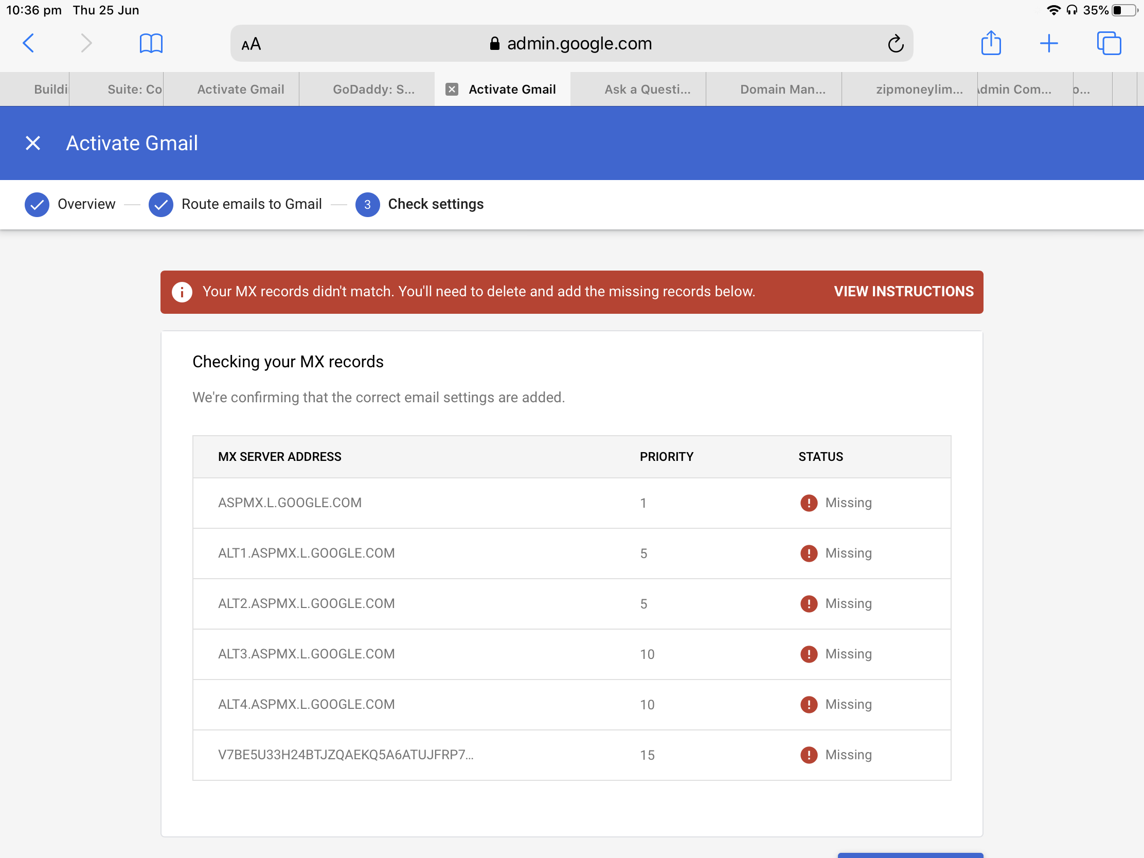Click the truncated V7BE5U33H24 MX address row
The width and height of the screenshot is (1144, 858).
(346, 755)
